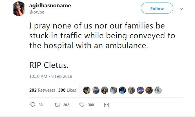This screenshot has width=195, height=117.
Task: Open the eighth liker avatar with orange background
Action: click(149, 90)
